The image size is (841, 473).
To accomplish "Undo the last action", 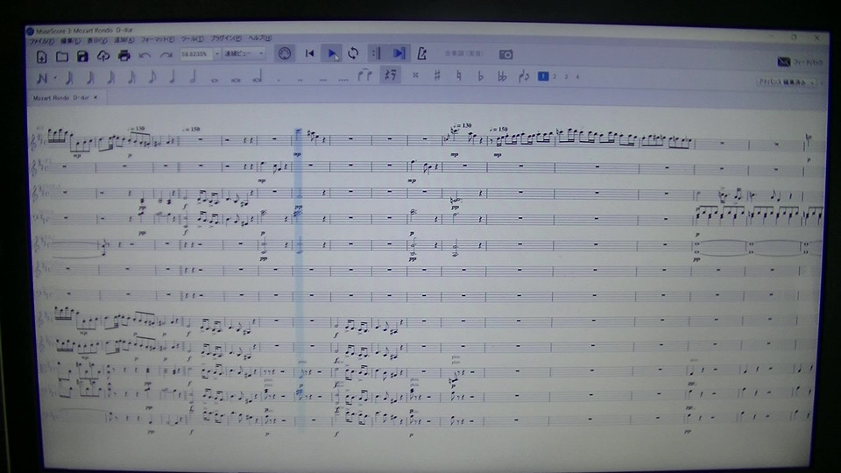I will click(145, 55).
